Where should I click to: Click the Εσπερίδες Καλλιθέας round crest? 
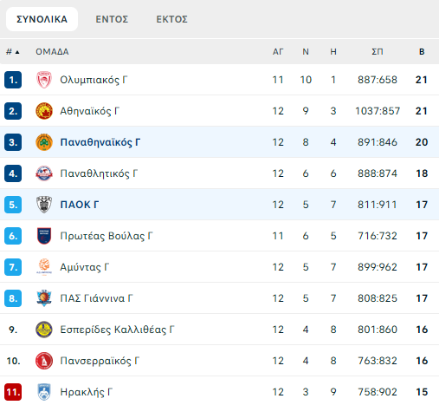[44, 330]
